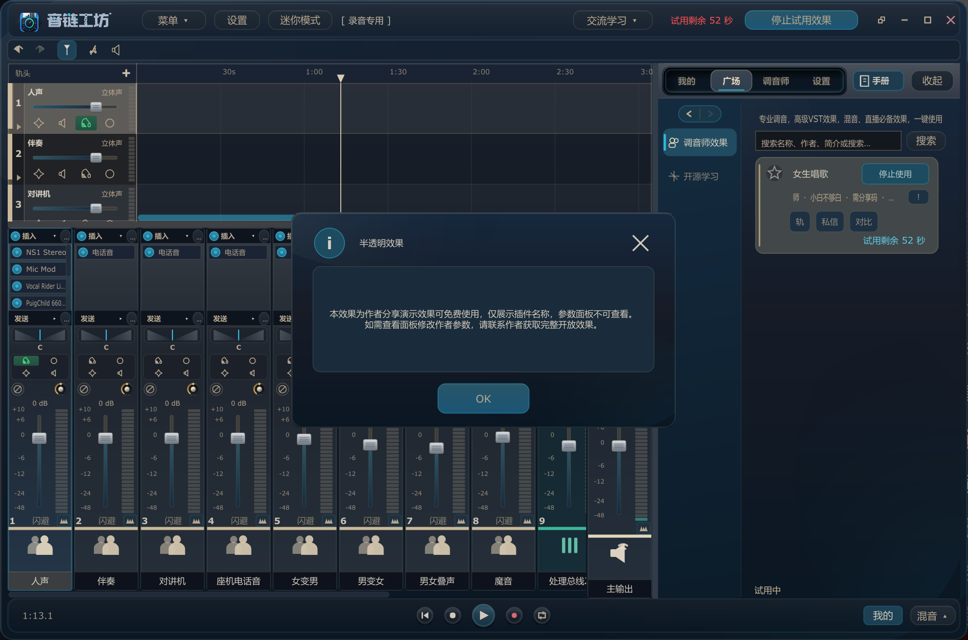Open the 混音 dropdown at bottom right

point(933,616)
